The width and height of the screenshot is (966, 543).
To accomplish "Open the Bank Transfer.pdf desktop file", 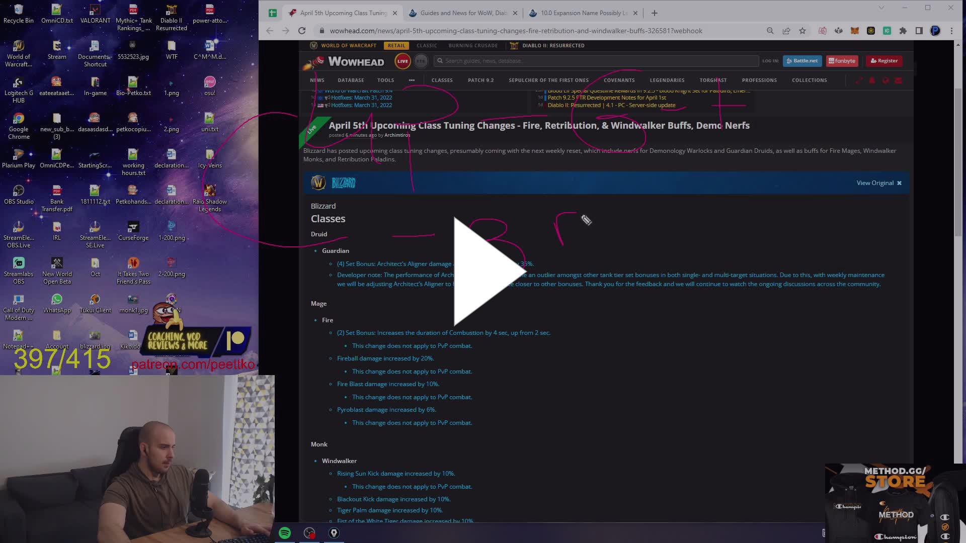I will pyautogui.click(x=57, y=198).
